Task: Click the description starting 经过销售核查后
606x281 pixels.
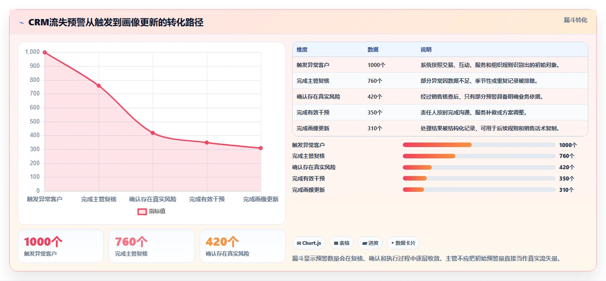Action: tap(482, 97)
